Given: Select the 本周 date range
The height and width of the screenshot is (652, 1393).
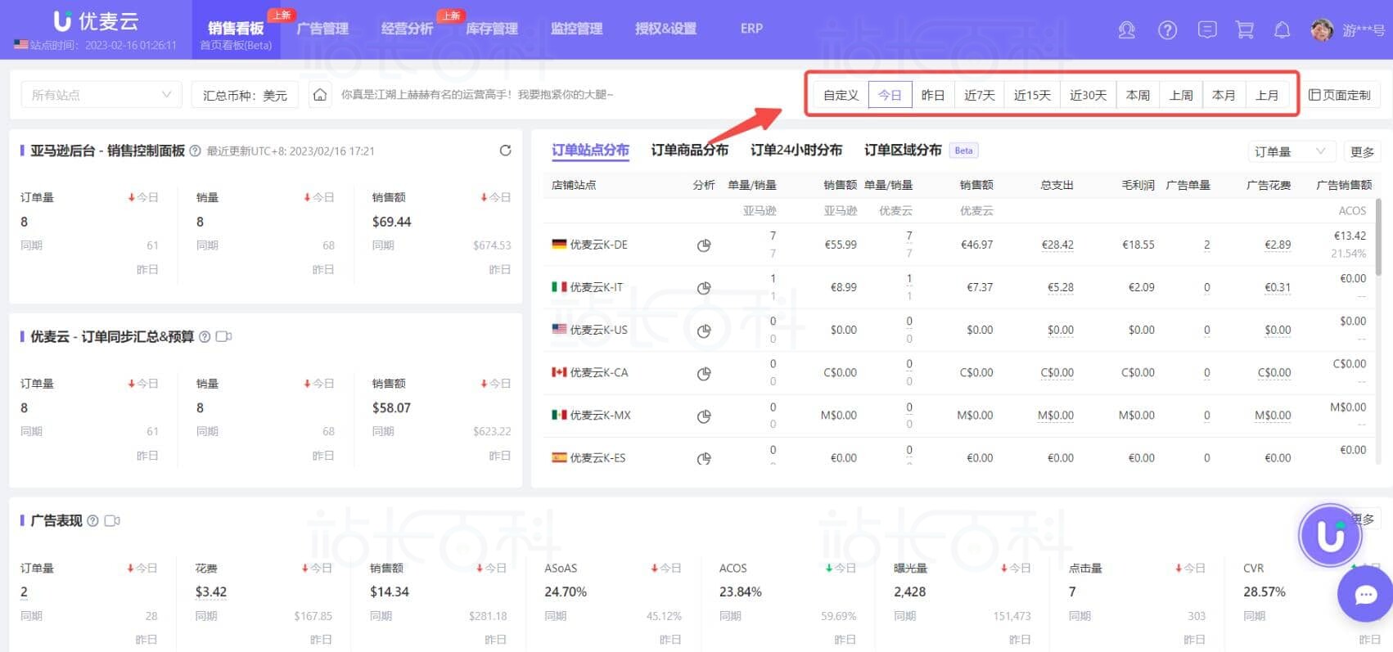Looking at the screenshot, I should [1138, 95].
